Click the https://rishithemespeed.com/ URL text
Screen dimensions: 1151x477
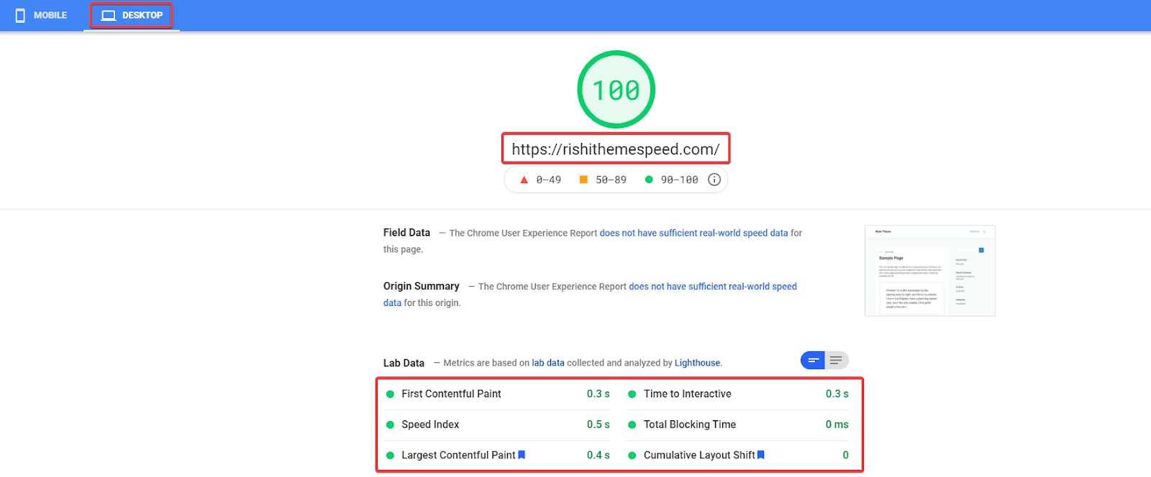(616, 149)
